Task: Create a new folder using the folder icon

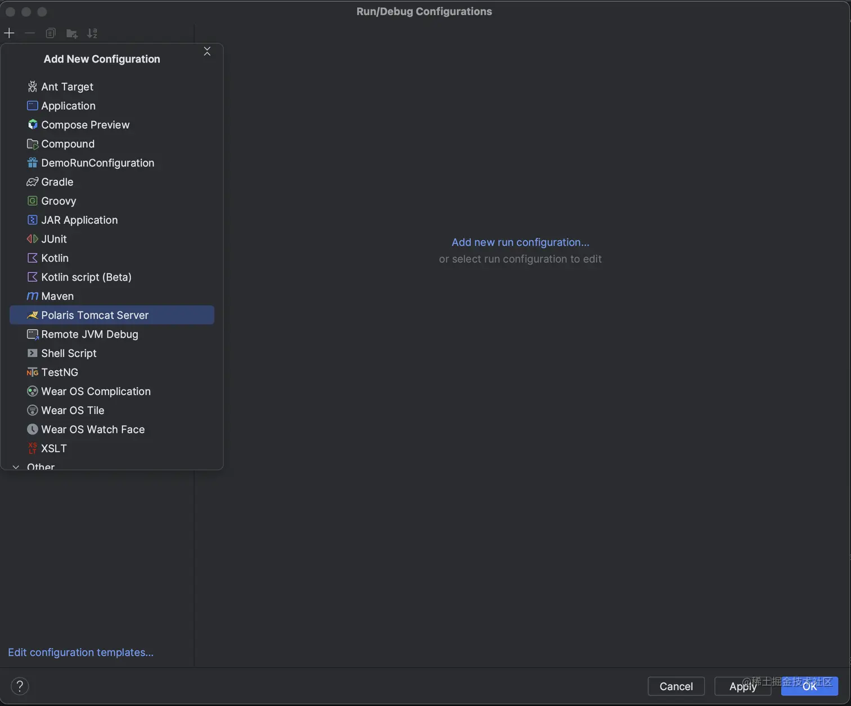Action: [71, 33]
